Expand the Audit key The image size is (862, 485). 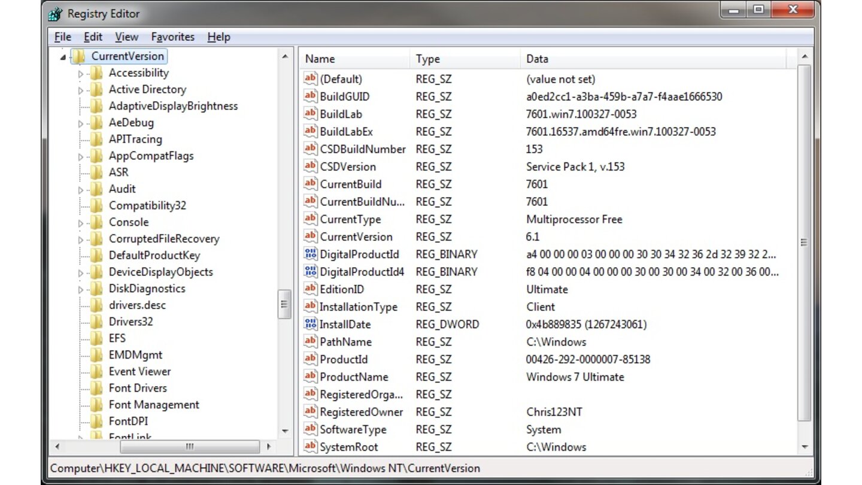[x=81, y=190]
